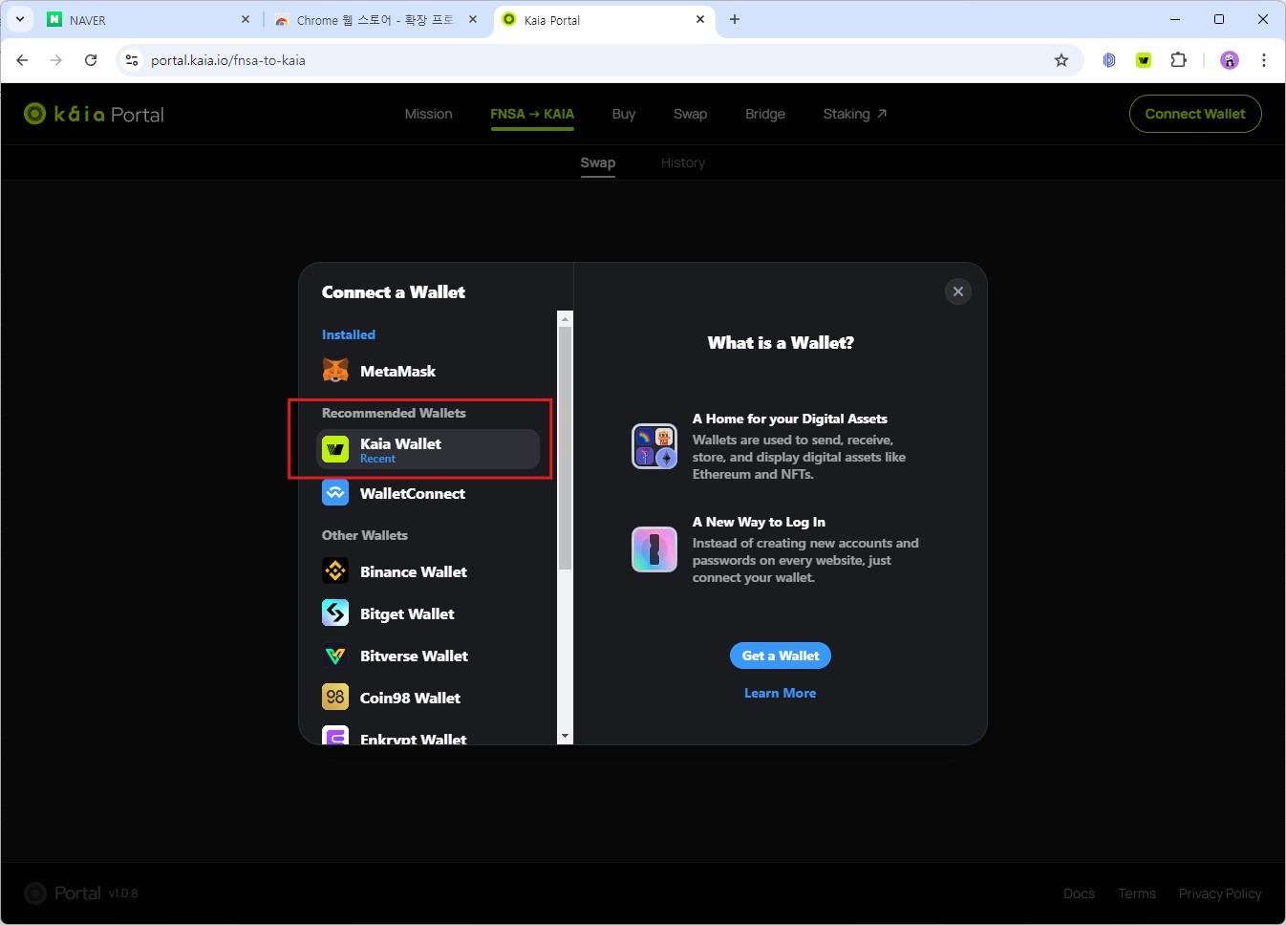Pick the Binance Wallet icon
This screenshot has width=1286, height=925.
coord(335,571)
